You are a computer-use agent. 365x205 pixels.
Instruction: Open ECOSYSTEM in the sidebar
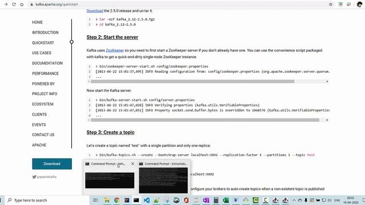(x=43, y=104)
